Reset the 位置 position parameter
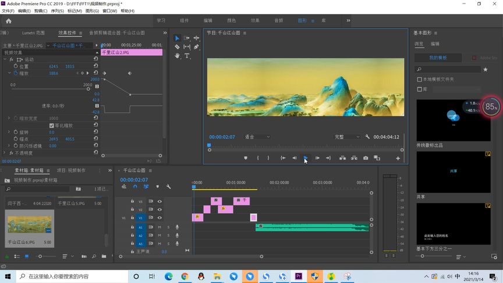 [95, 66]
